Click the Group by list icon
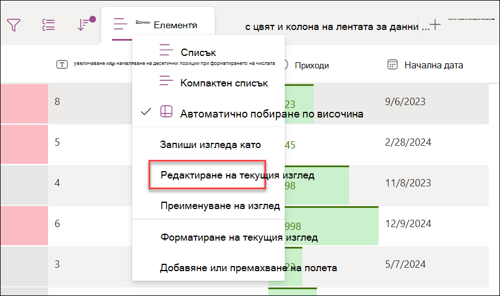Screen dimensions: 500x296 coord(49,25)
